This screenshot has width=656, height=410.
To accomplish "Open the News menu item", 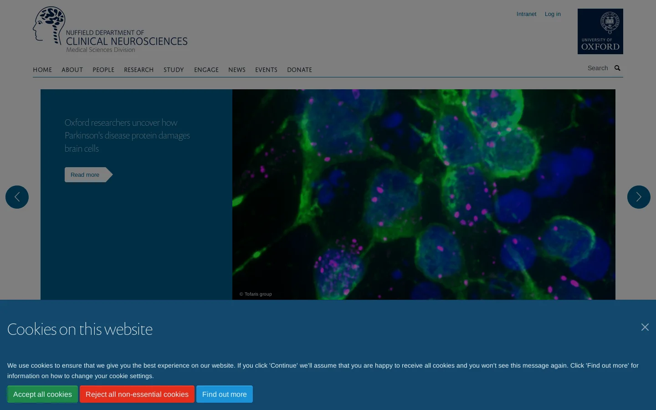I will pos(237,70).
